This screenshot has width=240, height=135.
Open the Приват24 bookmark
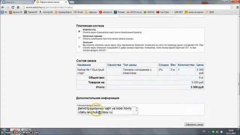pyautogui.click(x=31, y=12)
